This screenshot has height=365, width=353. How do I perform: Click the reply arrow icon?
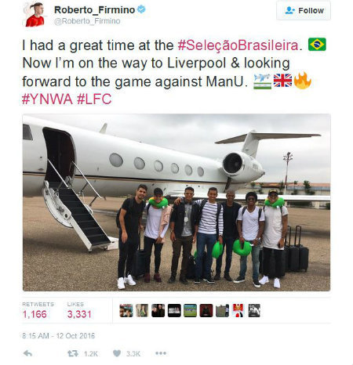click(27, 353)
